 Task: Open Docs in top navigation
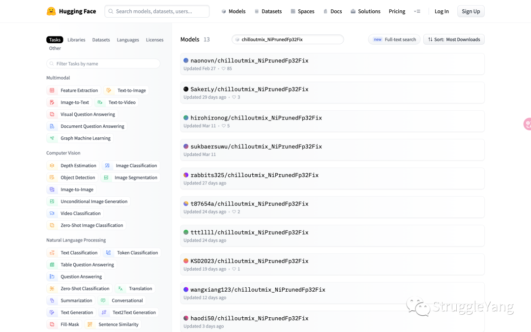332,11
